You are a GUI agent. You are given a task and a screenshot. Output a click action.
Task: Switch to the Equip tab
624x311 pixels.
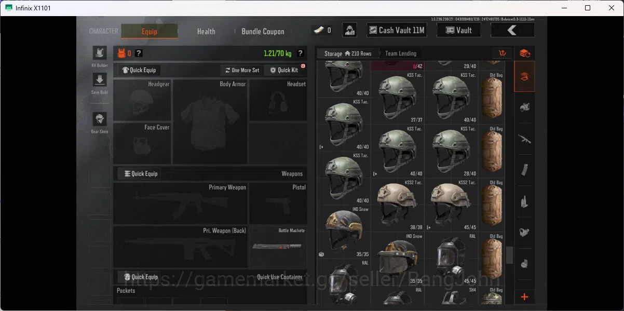[x=150, y=31]
